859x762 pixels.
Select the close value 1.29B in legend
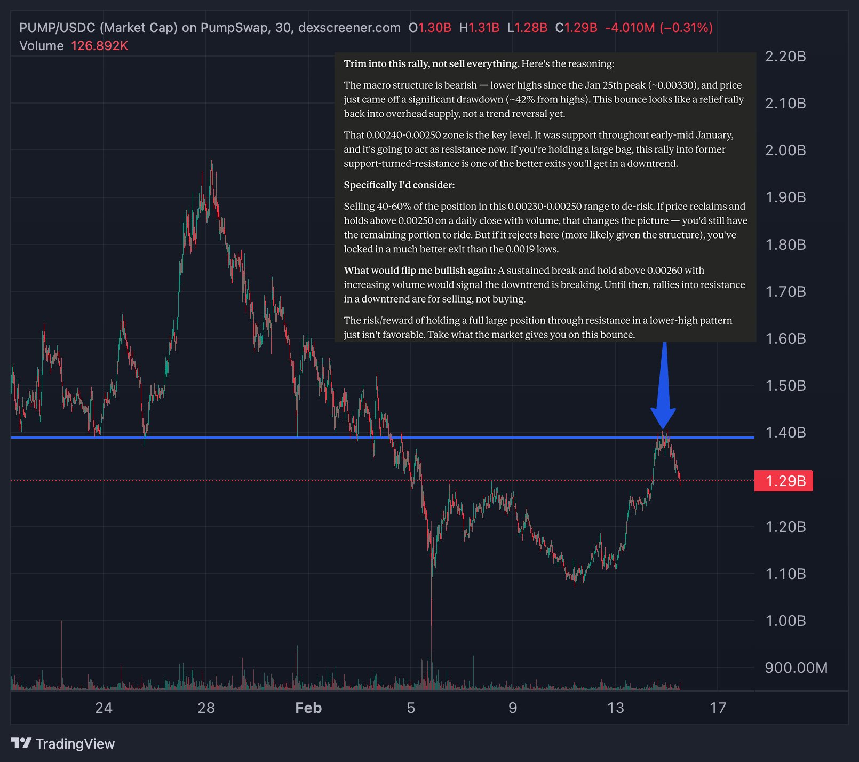tap(580, 28)
